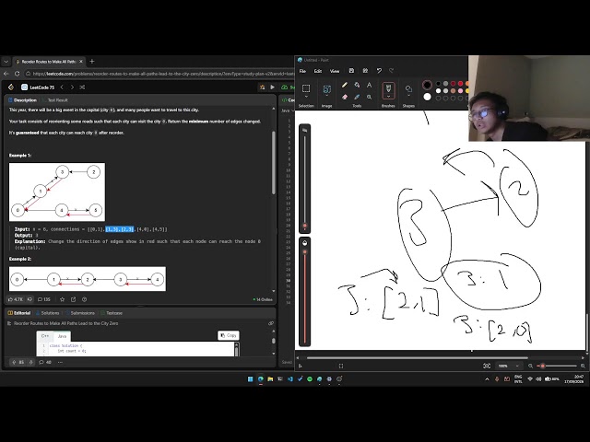Open the Edit menu in Paint

pos(318,71)
